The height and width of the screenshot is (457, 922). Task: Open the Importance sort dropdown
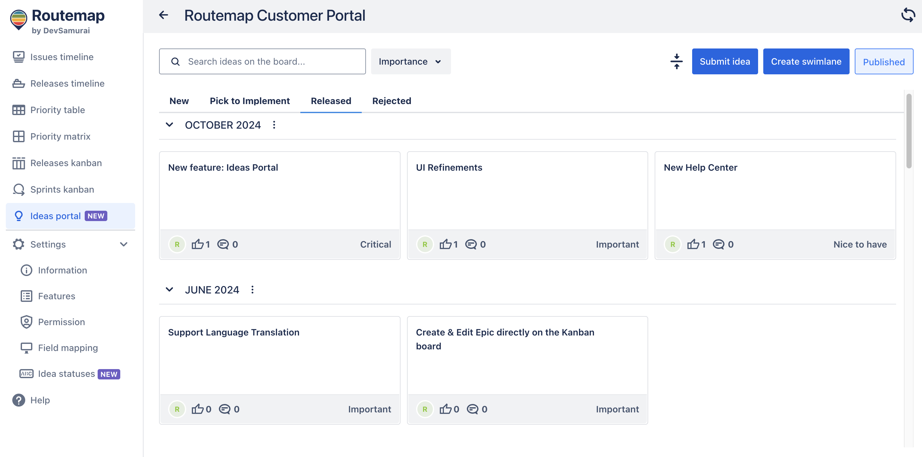[410, 61]
